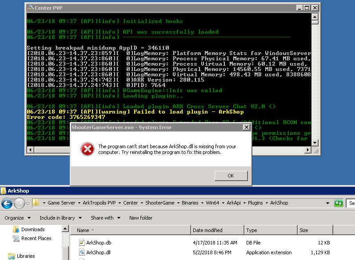This screenshot has height=260, width=355.
Task: Click the ArkShop.dll file icon
Action: click(x=82, y=252)
